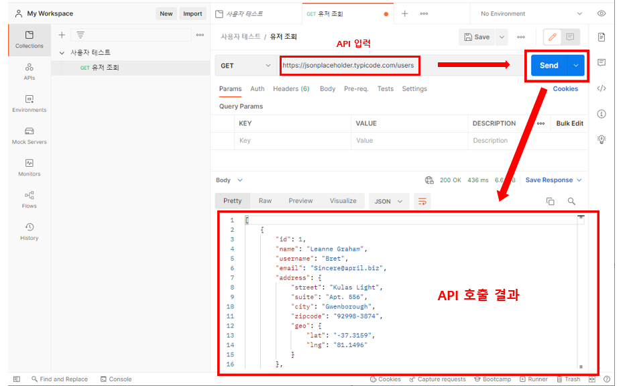Open the Headers (6) tab
The image size is (631, 386).
point(291,89)
